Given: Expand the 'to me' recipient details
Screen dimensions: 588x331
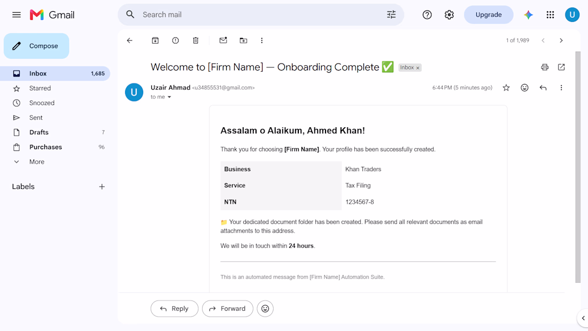Looking at the screenshot, I should (x=169, y=97).
